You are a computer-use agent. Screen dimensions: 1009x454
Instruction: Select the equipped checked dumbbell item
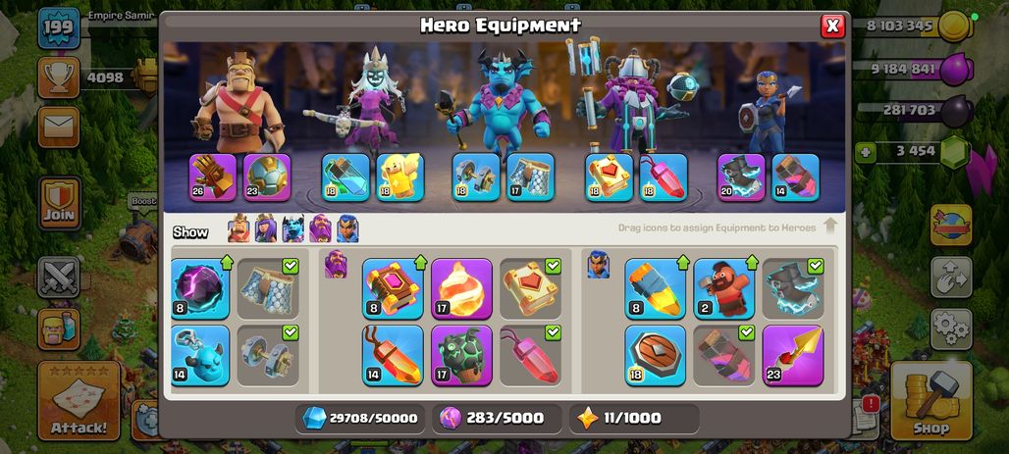click(268, 356)
